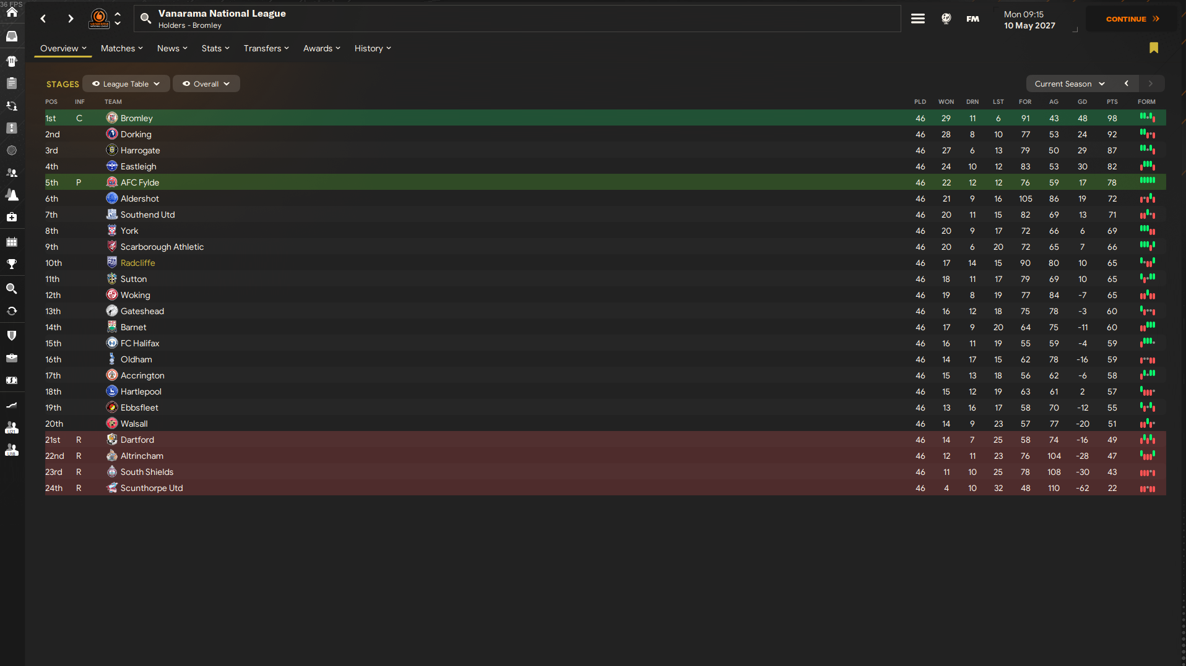This screenshot has height=666, width=1186.
Task: Open the world globe icon
Action: pyautogui.click(x=946, y=19)
